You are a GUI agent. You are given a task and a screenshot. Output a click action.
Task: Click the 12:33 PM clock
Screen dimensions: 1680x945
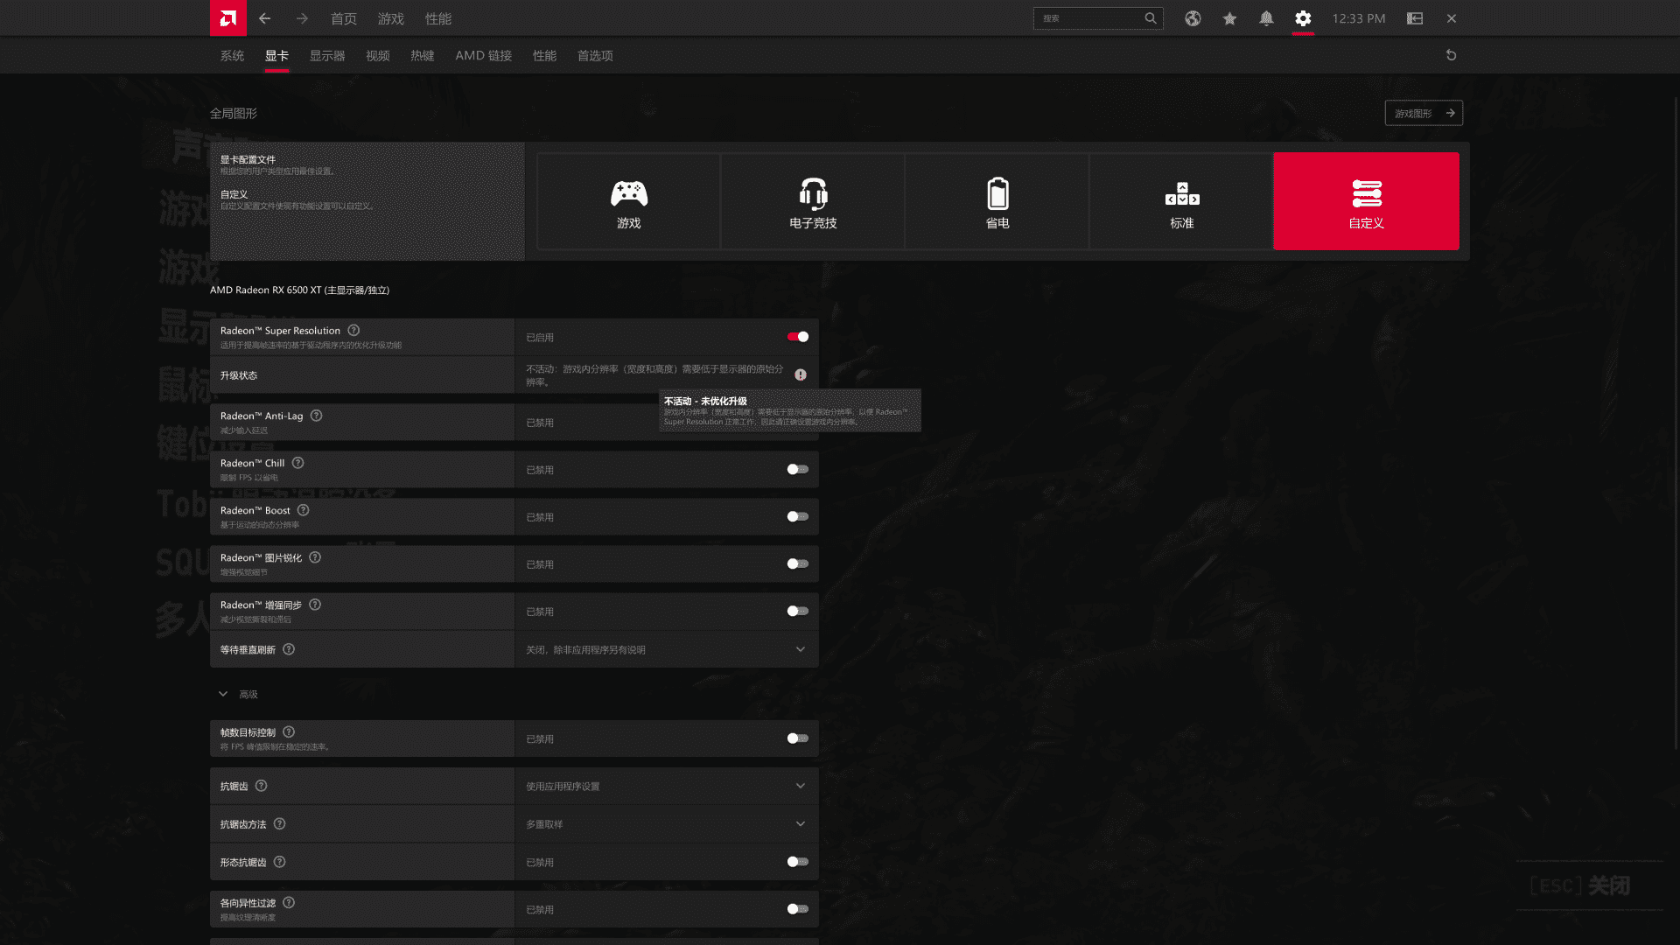[1359, 18]
